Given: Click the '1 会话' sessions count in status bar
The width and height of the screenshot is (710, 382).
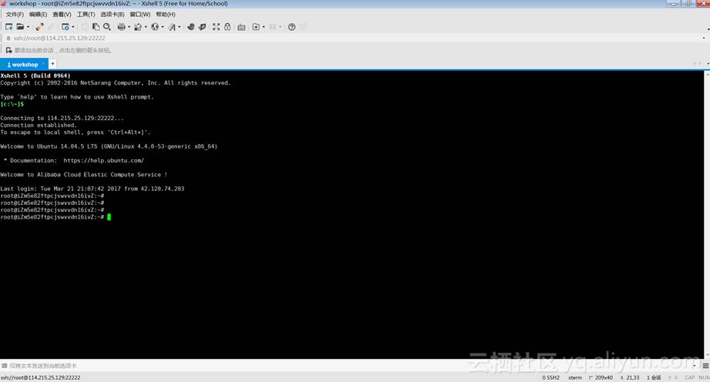Looking at the screenshot, I should 654,377.
